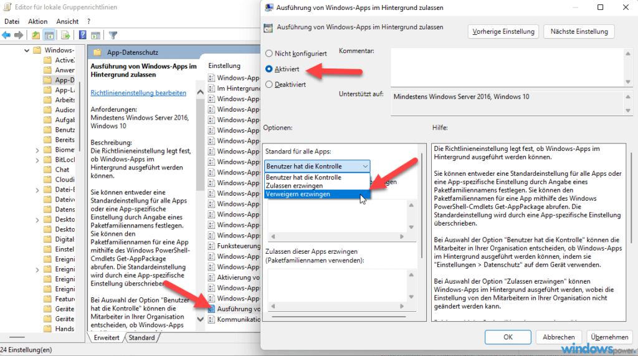Confirm with the OK button
Image resolution: width=638 pixels, height=356 pixels.
click(508, 337)
